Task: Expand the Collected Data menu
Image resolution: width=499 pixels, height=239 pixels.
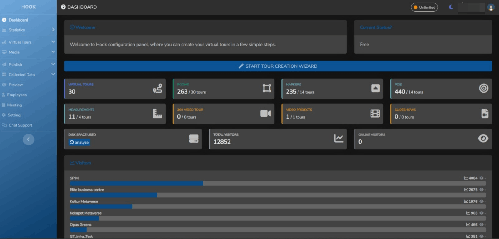Action: pos(28,75)
